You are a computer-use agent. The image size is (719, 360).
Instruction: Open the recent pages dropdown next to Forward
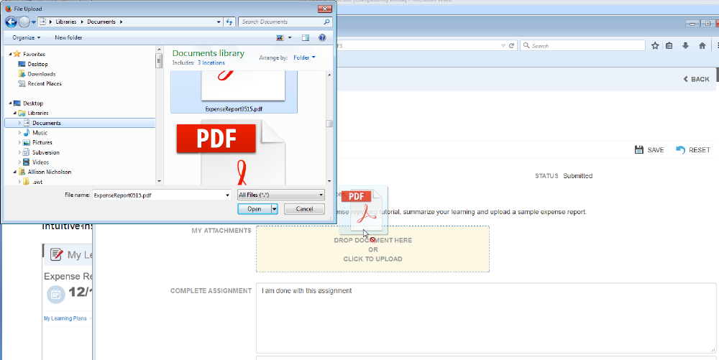[34, 22]
